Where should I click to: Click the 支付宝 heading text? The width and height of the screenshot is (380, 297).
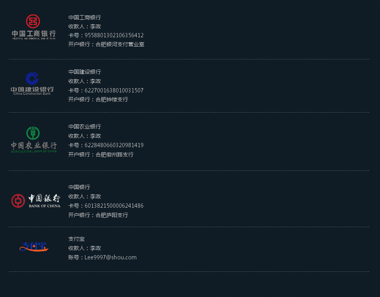76,239
